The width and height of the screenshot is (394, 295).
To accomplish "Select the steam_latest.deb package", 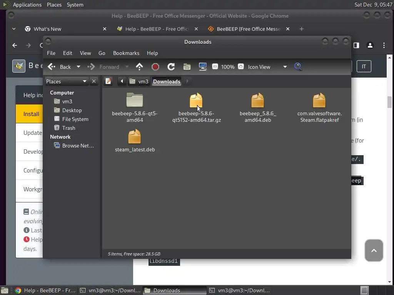I will click(135, 141).
